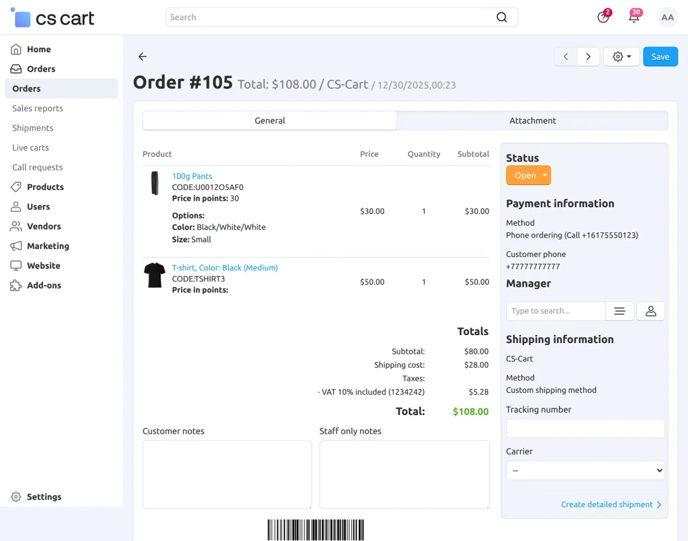Viewport: 688px width, 541px height.
Task: Select the General tab
Action: [269, 120]
